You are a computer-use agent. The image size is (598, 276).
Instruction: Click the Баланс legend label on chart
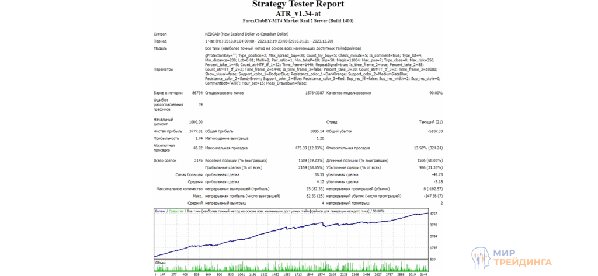(x=160, y=211)
